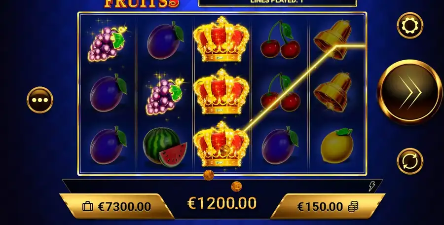Image resolution: width=444 pixels, height=225 pixels.
Task: Click the top crown symbol in the middle reel
Action: (x=221, y=39)
